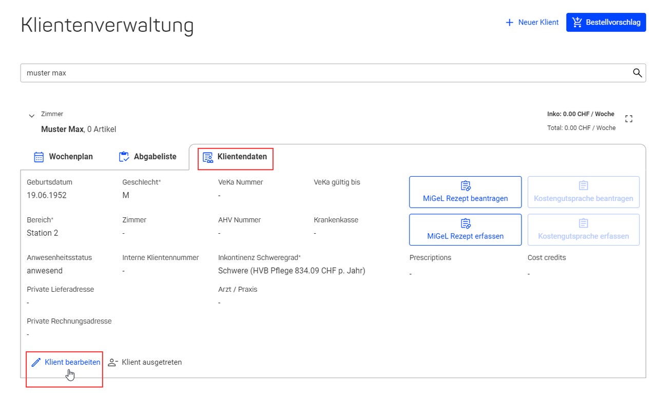
Task: Click the plus icon beside Neuer Klient
Action: coord(509,23)
